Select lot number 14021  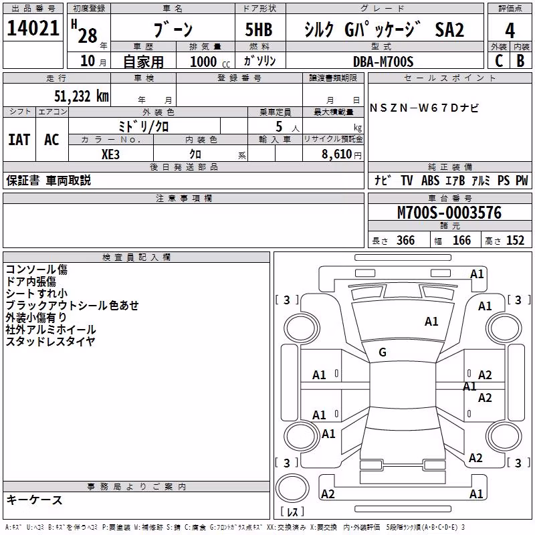point(33,28)
